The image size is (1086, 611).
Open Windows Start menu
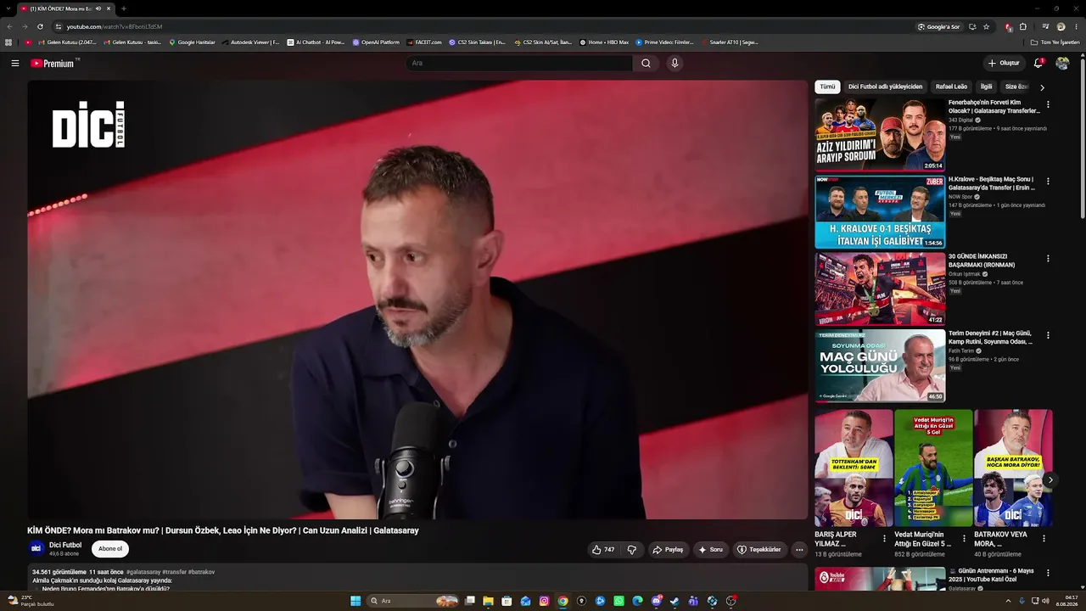coord(355,601)
